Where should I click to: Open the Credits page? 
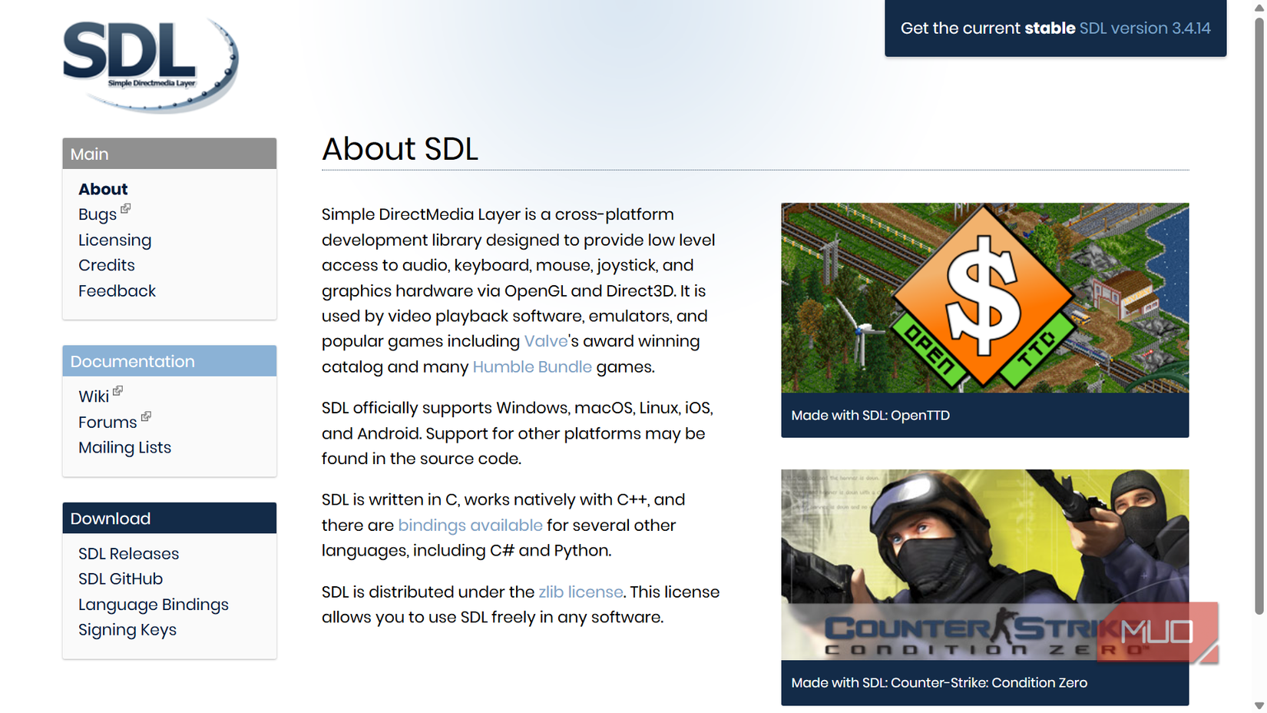tap(107, 265)
